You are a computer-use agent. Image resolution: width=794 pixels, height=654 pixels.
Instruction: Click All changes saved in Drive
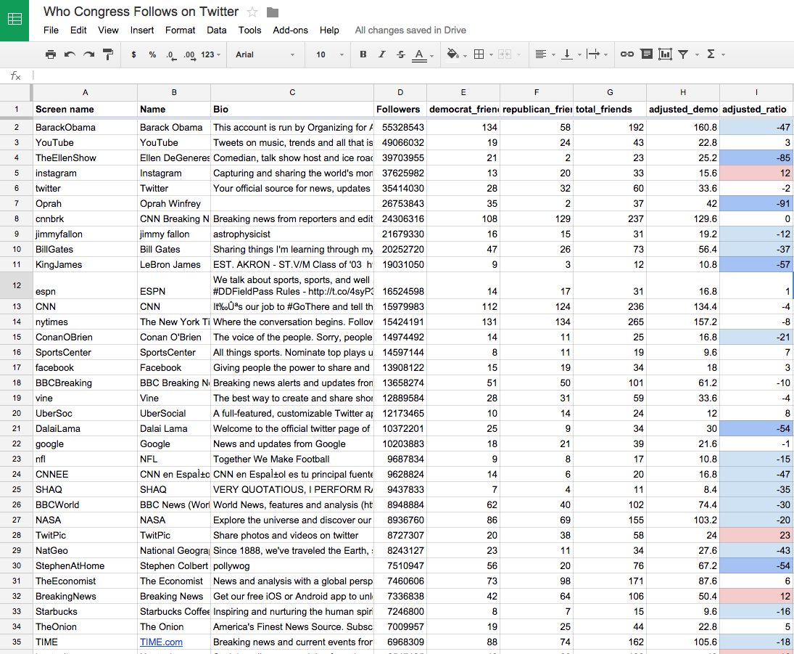tap(410, 30)
